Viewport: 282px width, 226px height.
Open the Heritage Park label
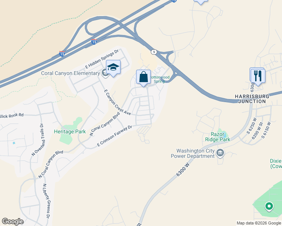tap(70, 132)
